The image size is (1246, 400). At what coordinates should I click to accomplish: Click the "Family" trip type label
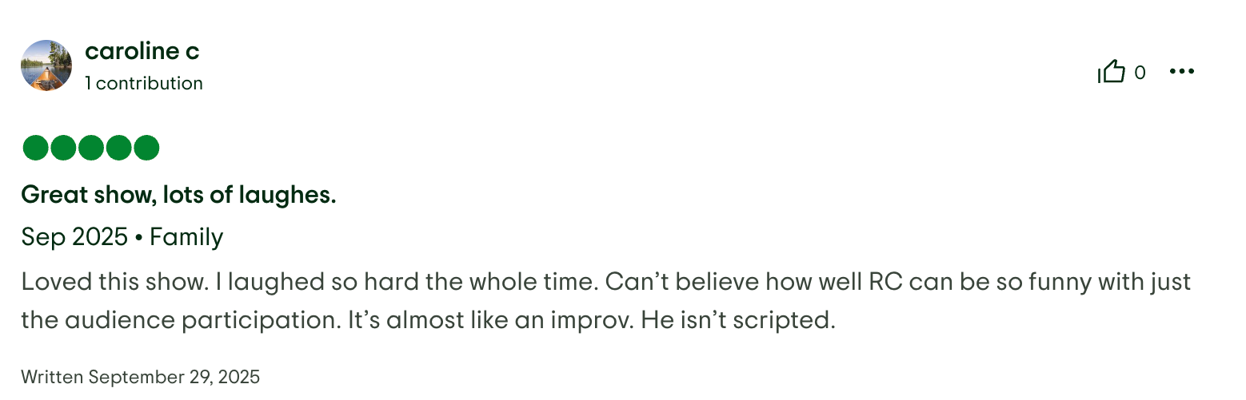click(186, 237)
